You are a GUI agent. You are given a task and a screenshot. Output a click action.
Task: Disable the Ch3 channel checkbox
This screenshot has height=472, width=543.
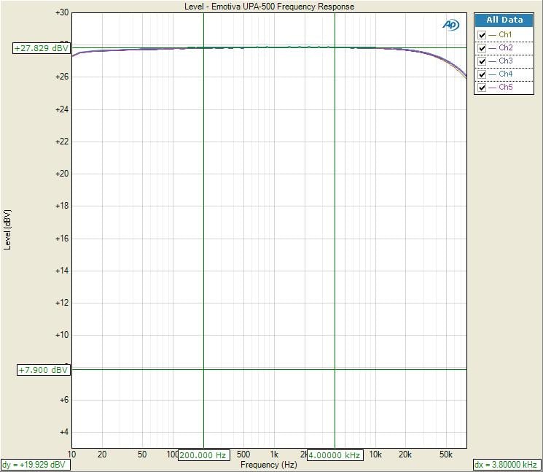(x=481, y=61)
